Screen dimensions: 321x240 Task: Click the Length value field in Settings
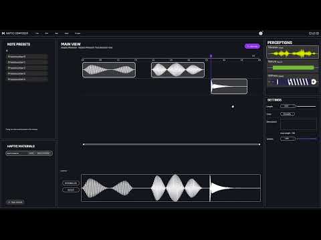click(288, 106)
